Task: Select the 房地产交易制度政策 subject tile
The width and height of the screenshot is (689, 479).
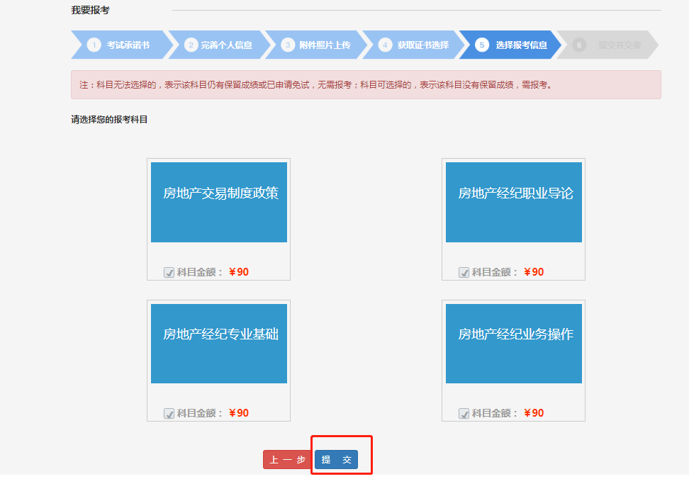Action: (x=219, y=202)
